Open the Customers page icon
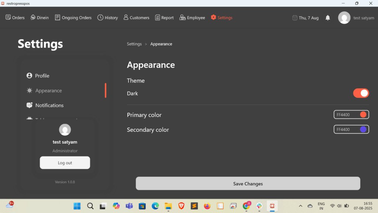 [126, 17]
